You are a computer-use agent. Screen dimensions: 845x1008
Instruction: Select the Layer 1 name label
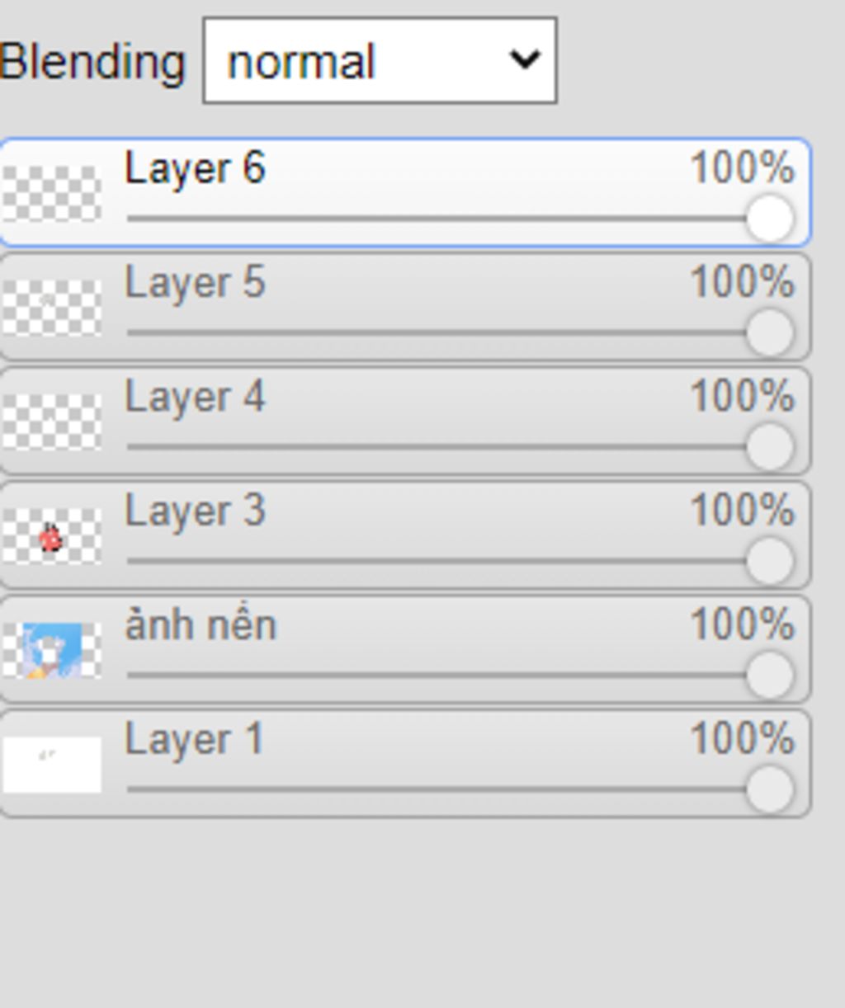(x=194, y=738)
